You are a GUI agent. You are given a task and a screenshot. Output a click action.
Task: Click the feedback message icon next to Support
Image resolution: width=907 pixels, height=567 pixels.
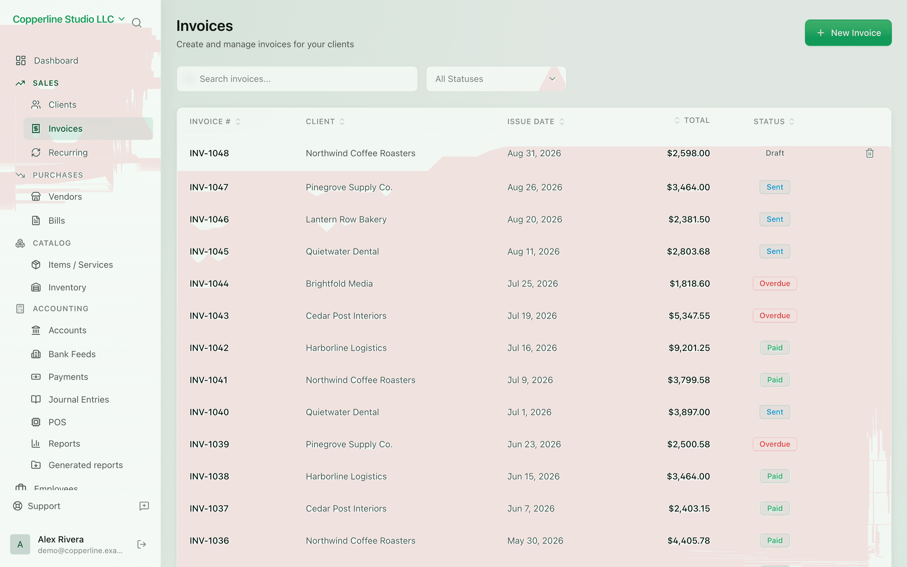tap(144, 506)
